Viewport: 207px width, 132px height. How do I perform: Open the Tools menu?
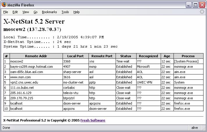pos(65,12)
